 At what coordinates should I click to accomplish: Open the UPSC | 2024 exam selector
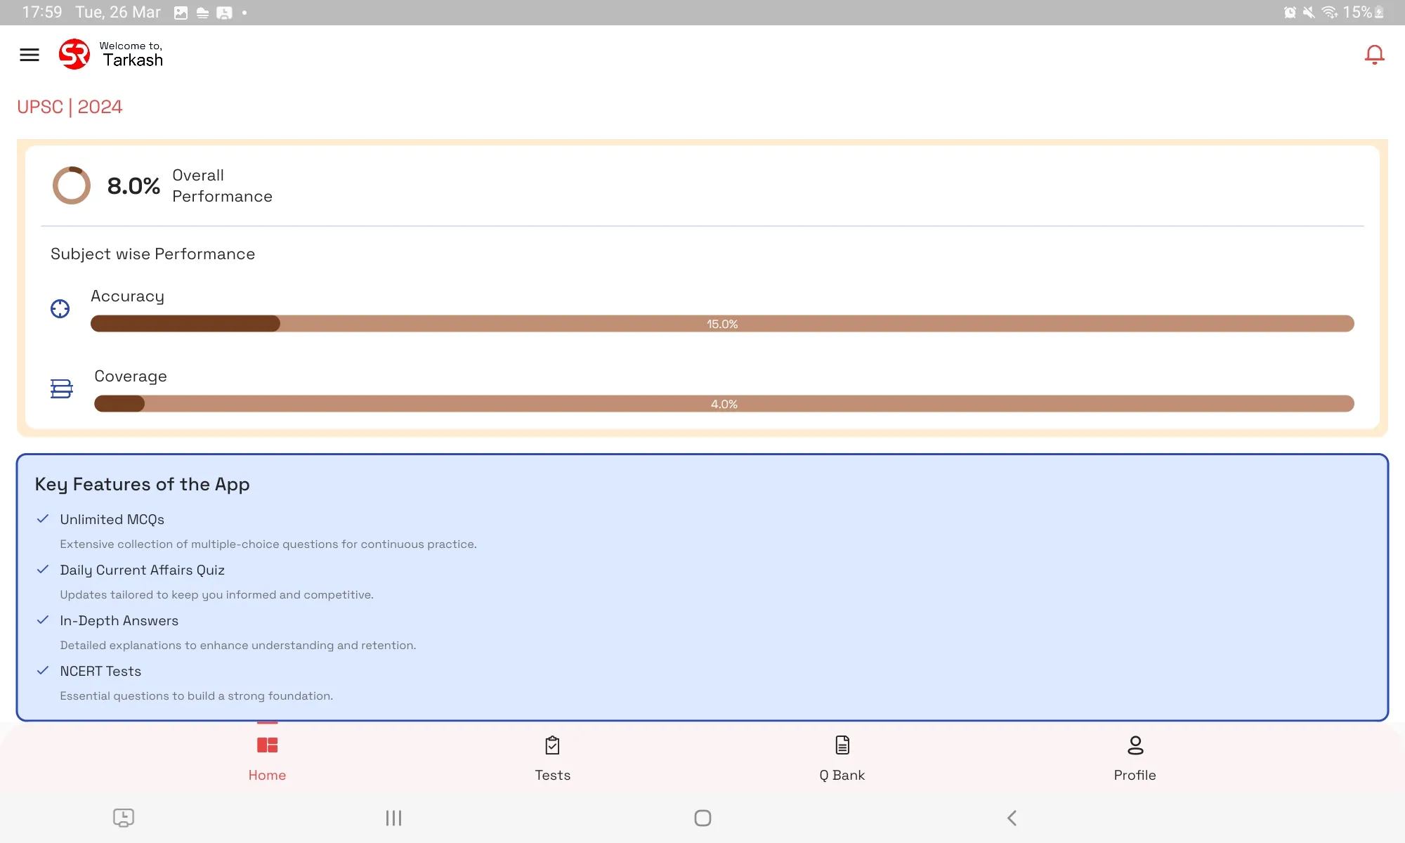tap(69, 106)
